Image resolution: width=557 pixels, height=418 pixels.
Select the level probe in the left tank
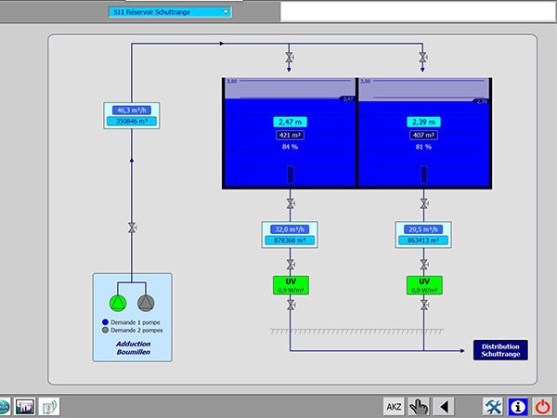(x=291, y=175)
